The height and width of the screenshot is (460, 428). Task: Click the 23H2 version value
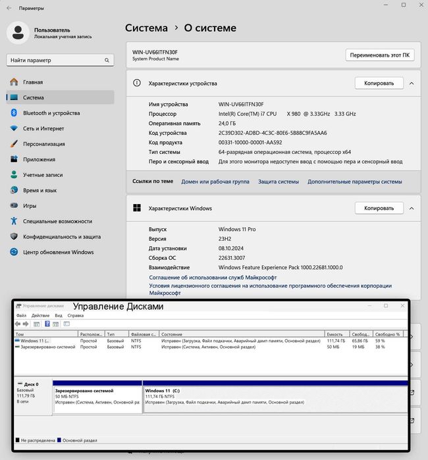[225, 239]
